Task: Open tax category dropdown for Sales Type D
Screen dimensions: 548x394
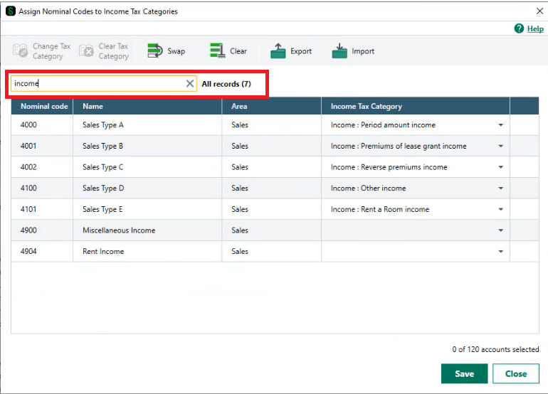Action: tap(501, 188)
